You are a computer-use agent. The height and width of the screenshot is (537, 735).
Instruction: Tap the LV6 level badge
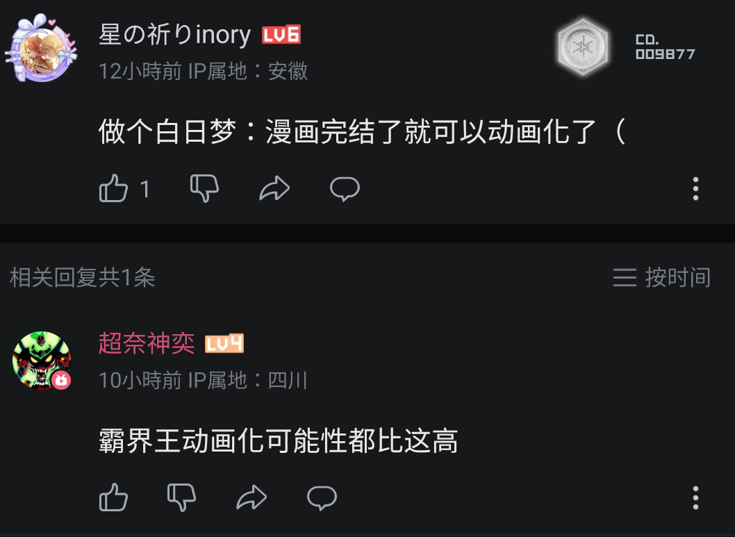click(x=281, y=35)
